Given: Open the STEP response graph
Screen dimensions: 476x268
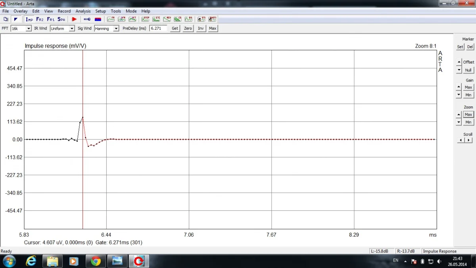Looking at the screenshot, I should pos(146,19).
